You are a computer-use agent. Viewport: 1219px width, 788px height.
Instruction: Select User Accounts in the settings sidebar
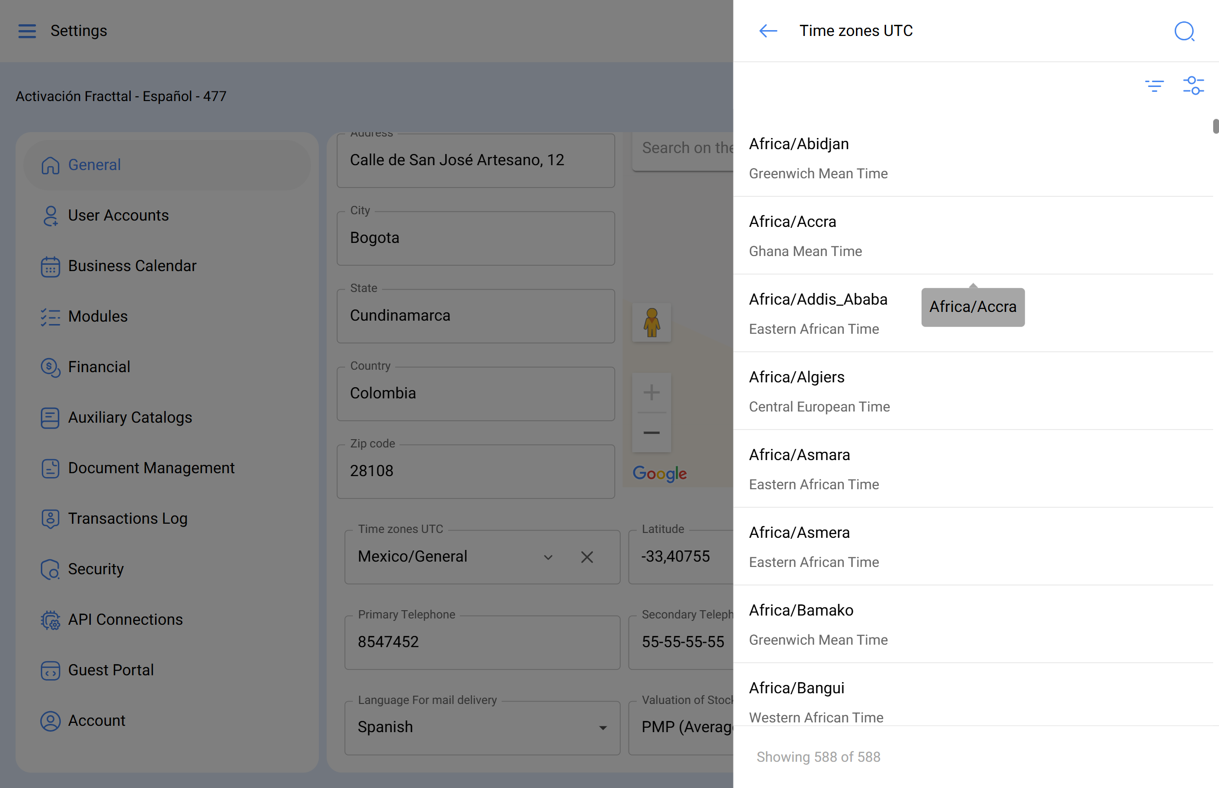click(118, 215)
